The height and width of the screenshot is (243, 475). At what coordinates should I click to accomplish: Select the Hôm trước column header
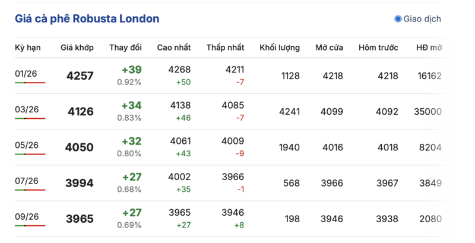click(378, 48)
